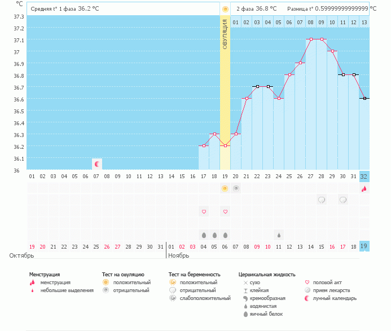Click the 'Цервикальная жидкость' legend heading
Image resolution: width=391 pixels, height=331 pixels.
click(267, 275)
